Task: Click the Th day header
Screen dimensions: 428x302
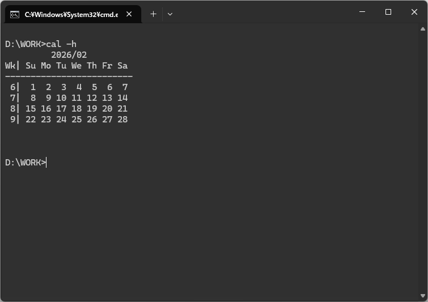Action: (92, 66)
